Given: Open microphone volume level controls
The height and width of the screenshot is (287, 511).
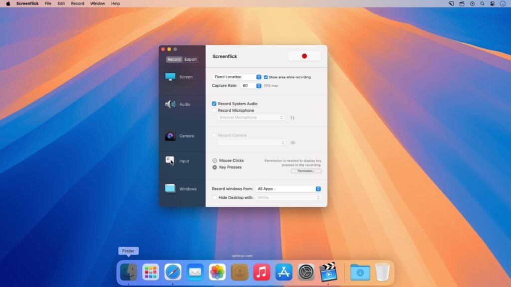Looking at the screenshot, I should pyautogui.click(x=292, y=118).
